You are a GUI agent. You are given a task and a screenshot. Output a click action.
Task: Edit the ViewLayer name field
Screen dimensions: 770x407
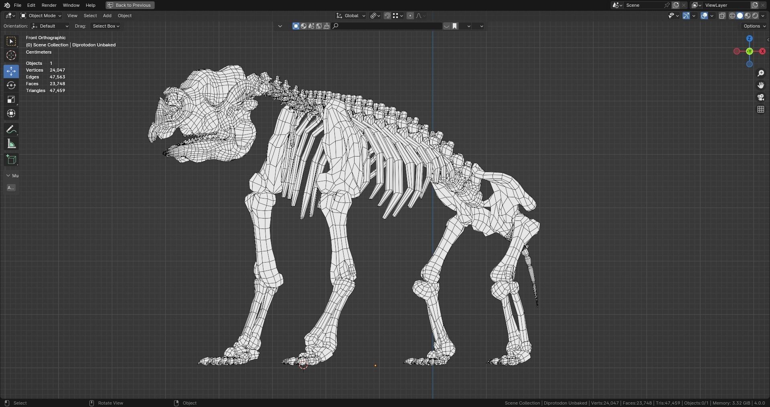[x=727, y=5]
